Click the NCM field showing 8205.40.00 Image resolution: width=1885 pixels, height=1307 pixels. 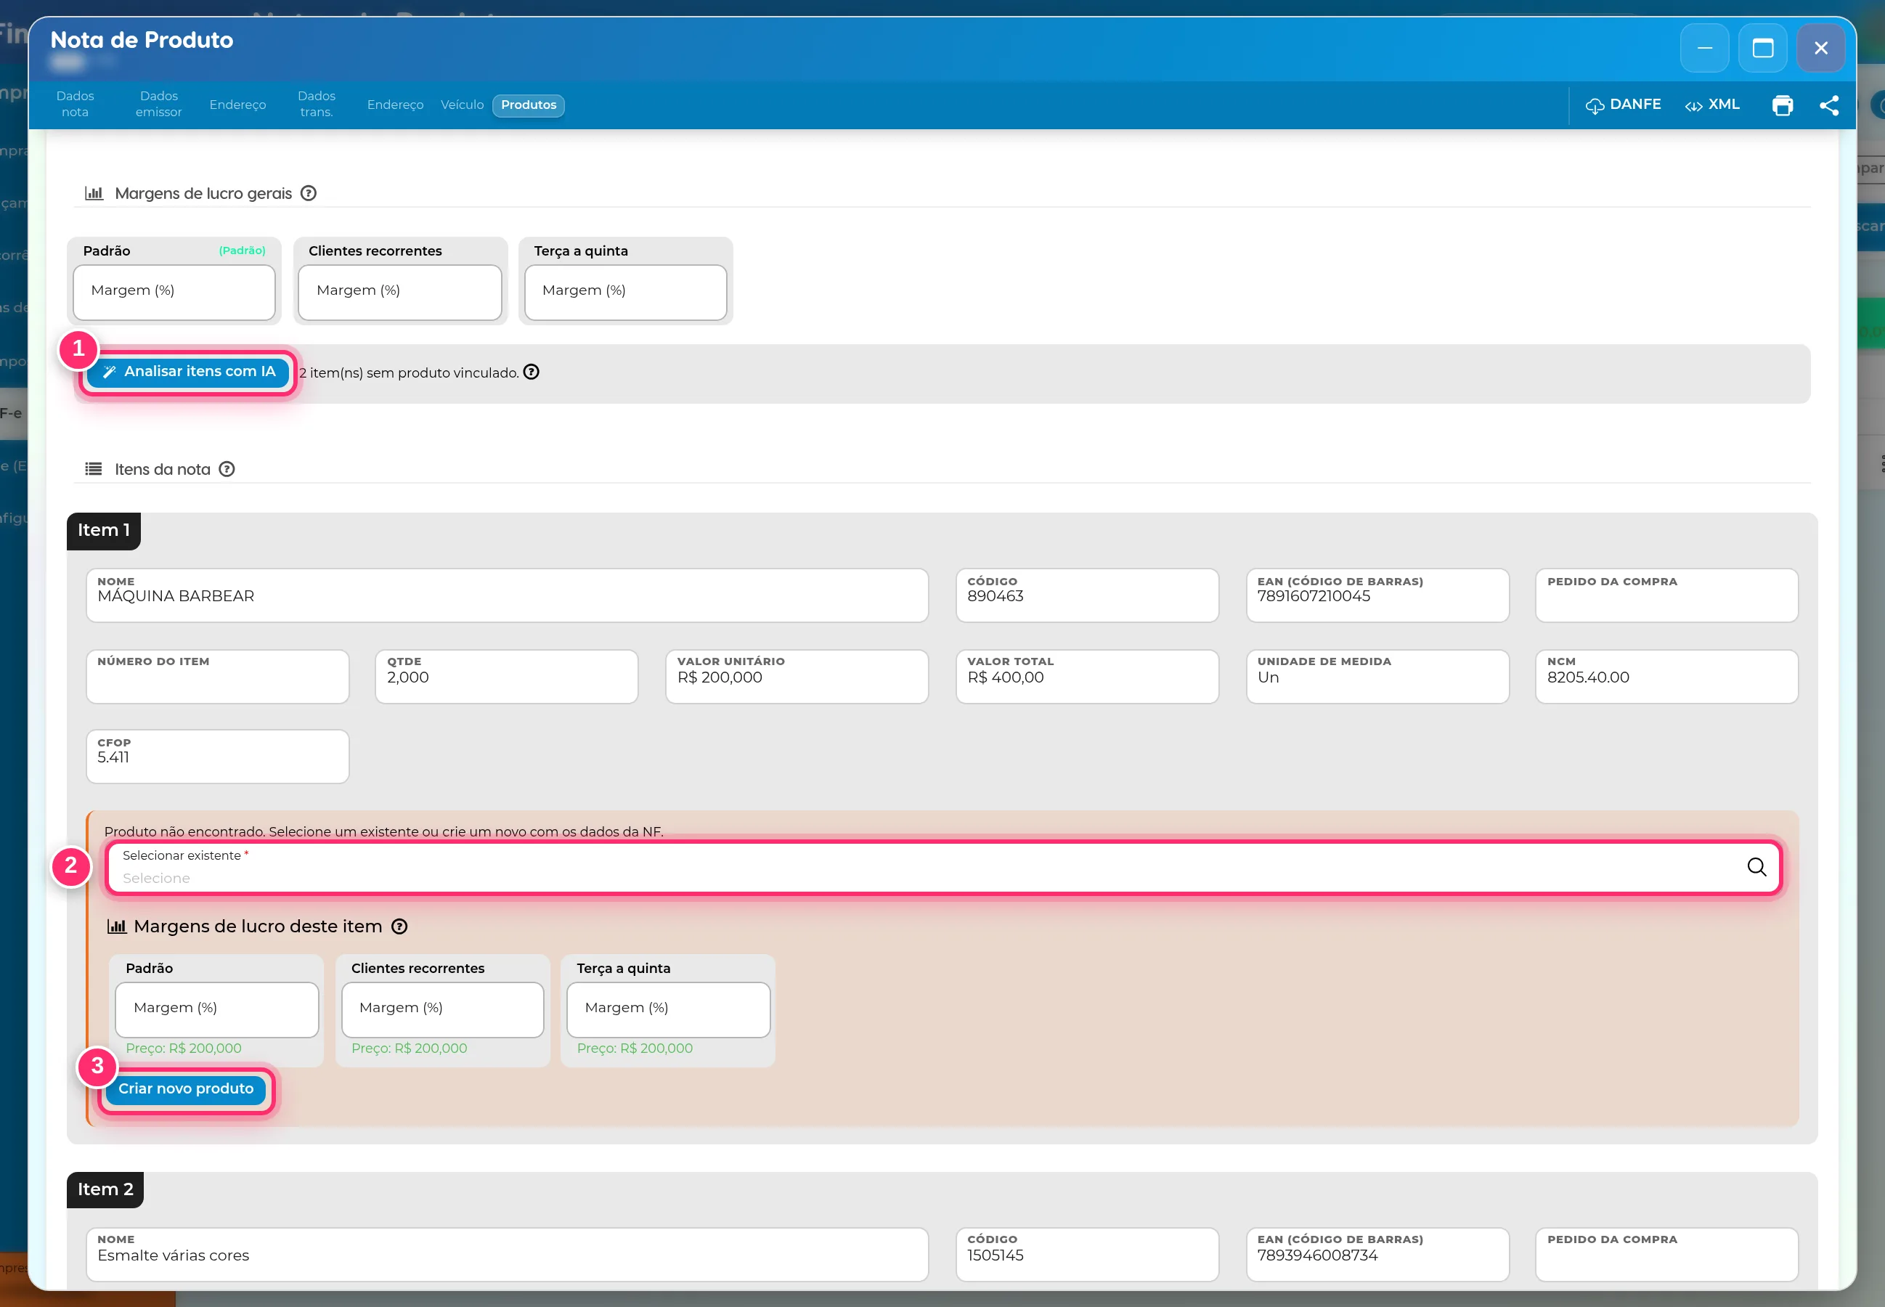click(1666, 677)
